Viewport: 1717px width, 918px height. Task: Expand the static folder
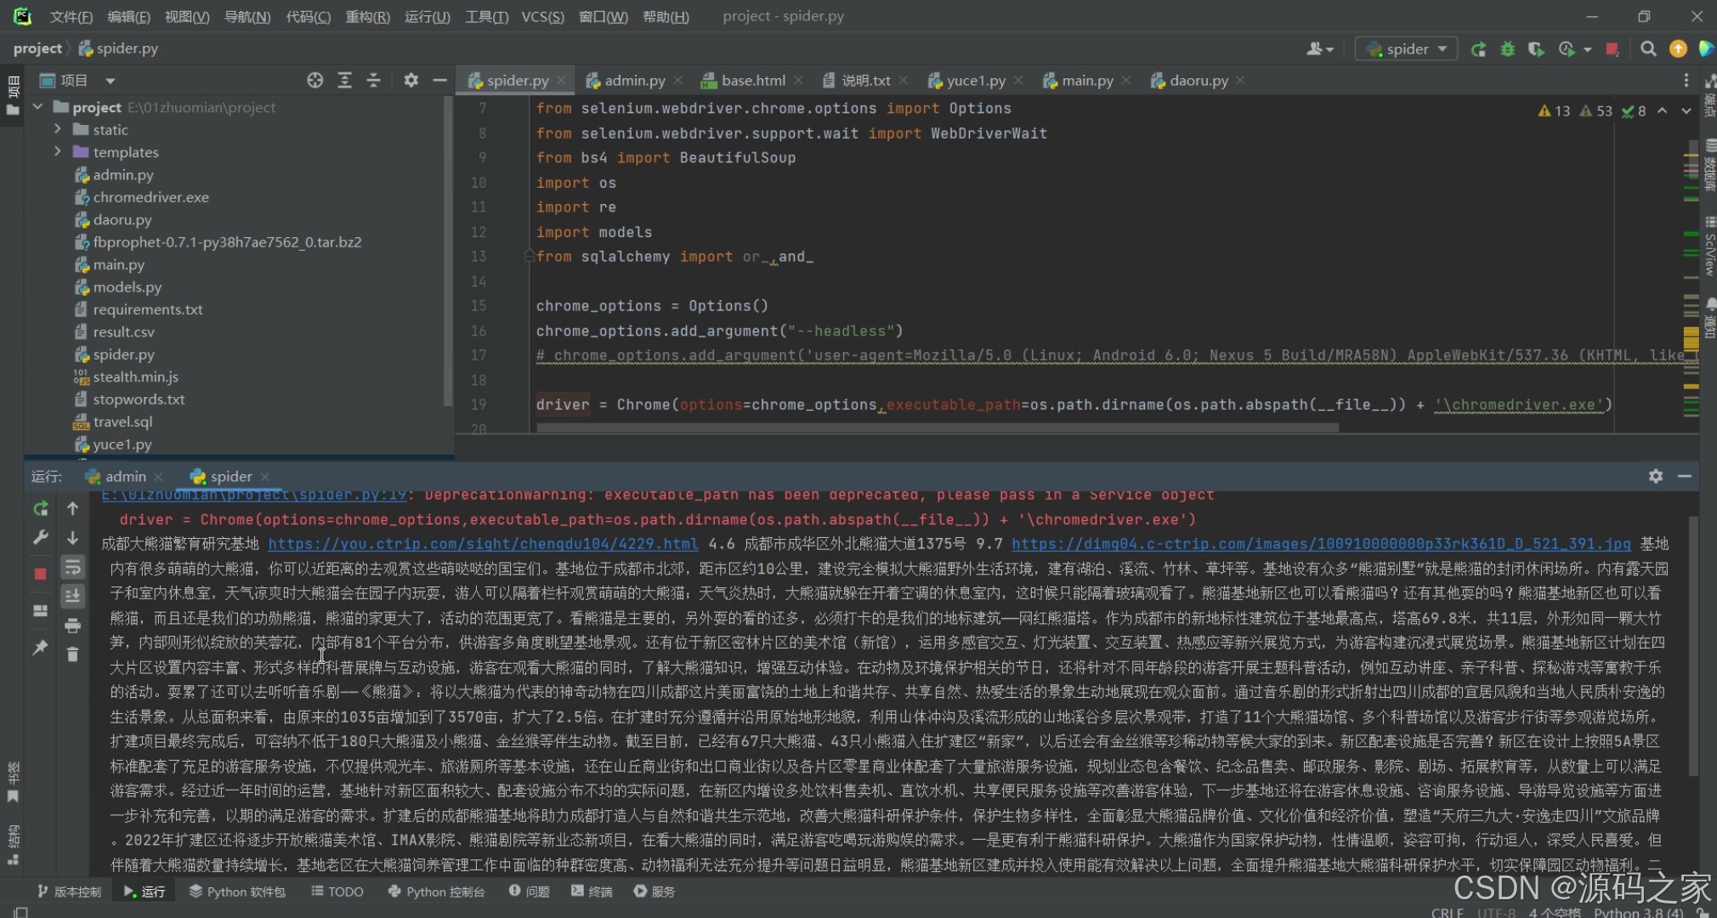[58, 129]
